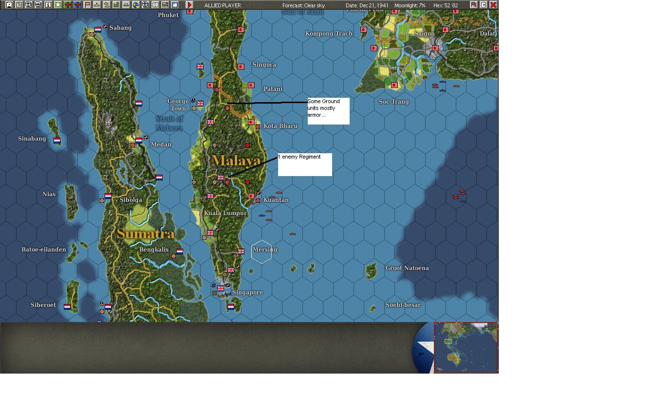The width and height of the screenshot is (655, 394).
Task: Select the Japanese flag base at Singora
Action: point(241,67)
